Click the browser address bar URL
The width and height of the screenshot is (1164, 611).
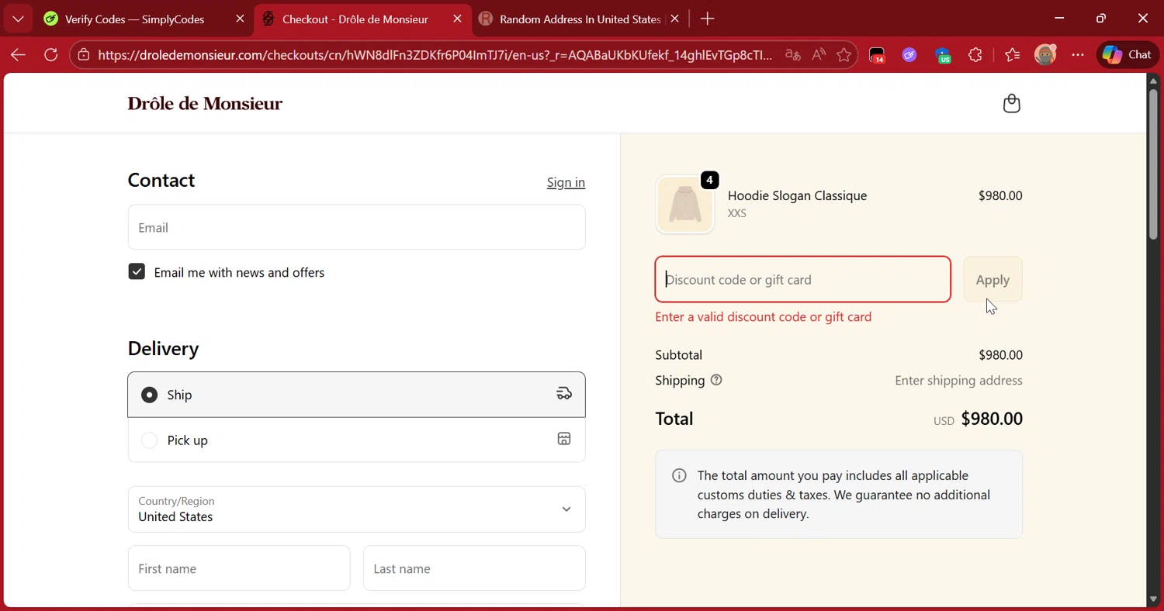click(x=435, y=55)
